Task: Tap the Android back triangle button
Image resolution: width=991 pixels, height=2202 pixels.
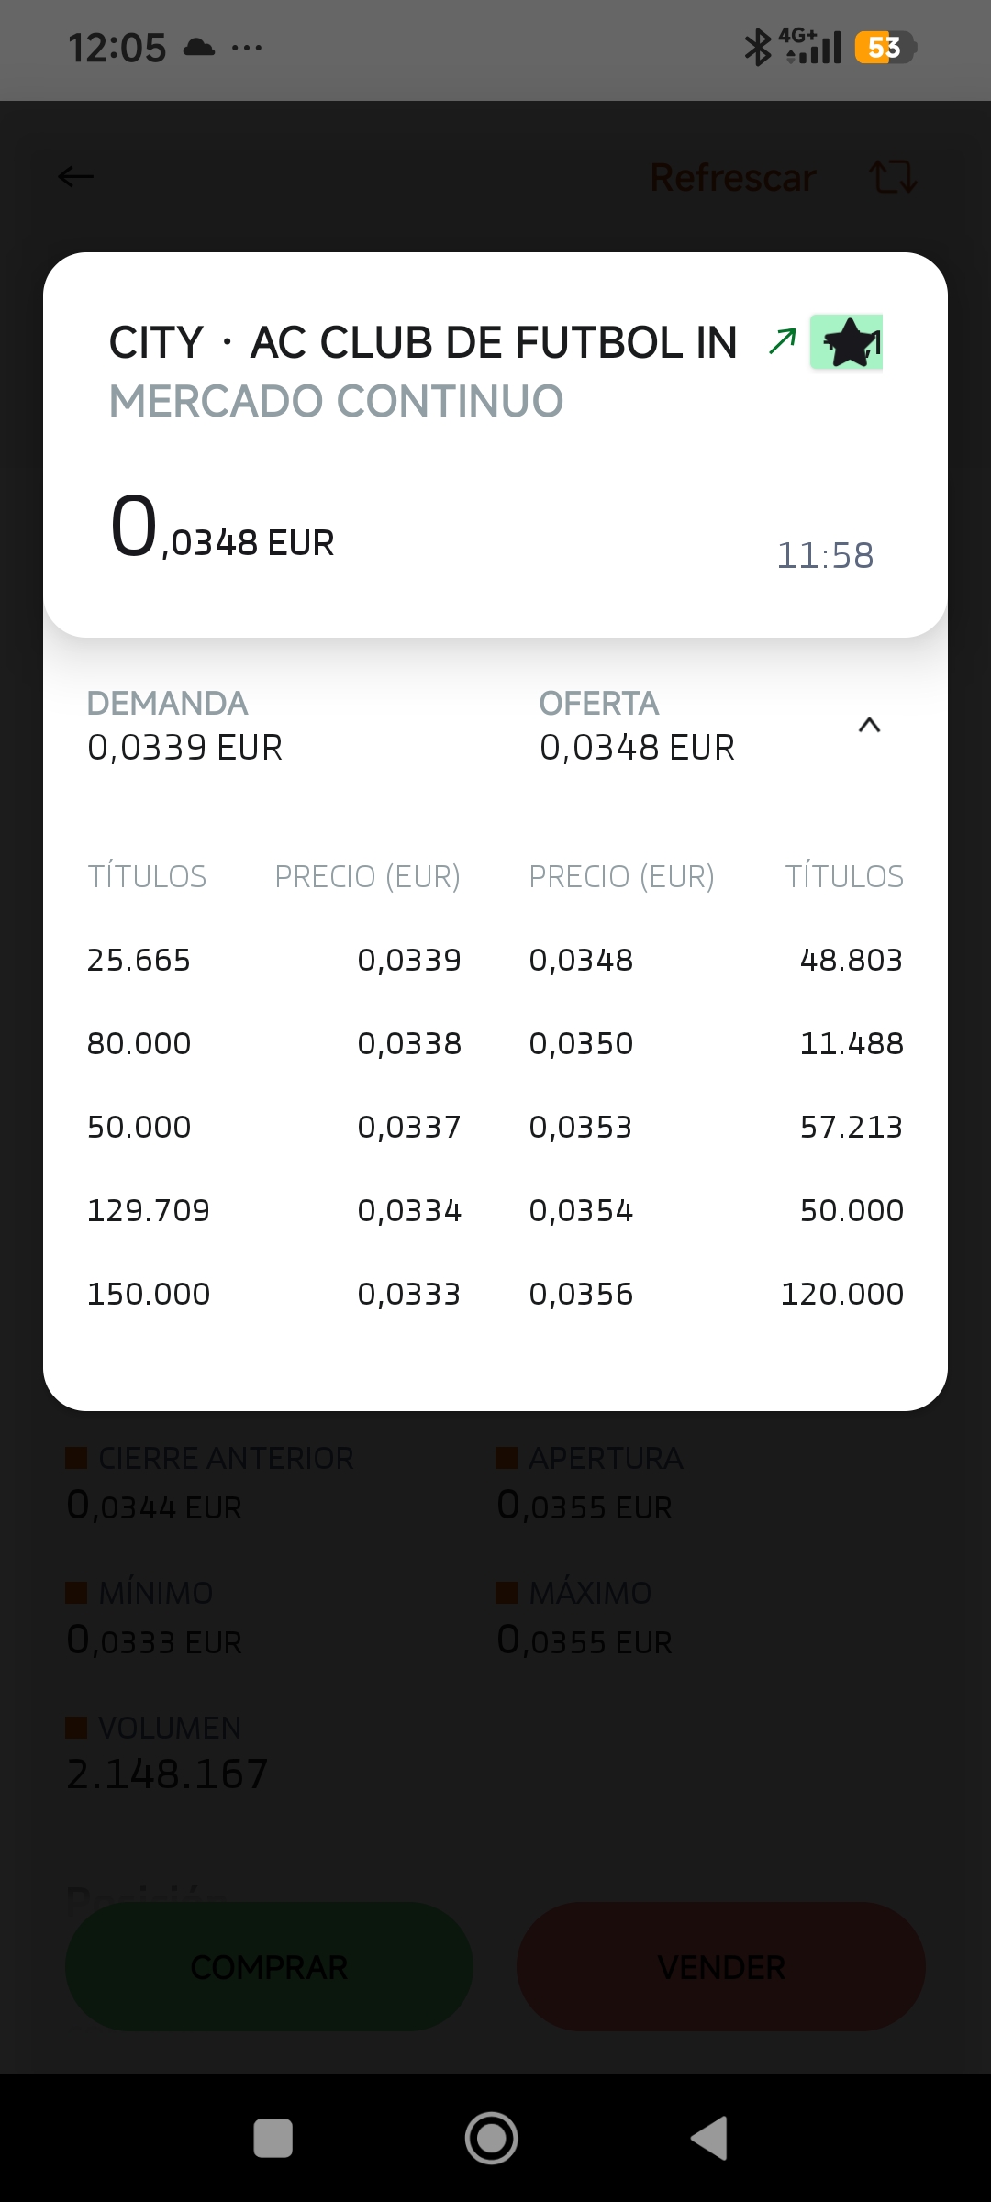Action: pyautogui.click(x=709, y=2138)
